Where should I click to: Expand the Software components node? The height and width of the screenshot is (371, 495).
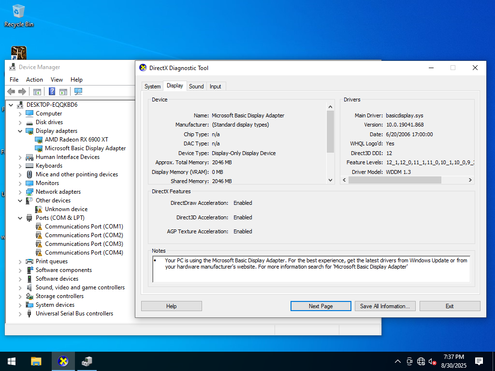(x=20, y=270)
